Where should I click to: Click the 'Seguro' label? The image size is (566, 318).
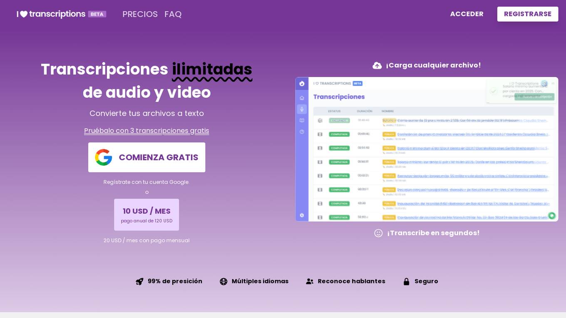426,281
